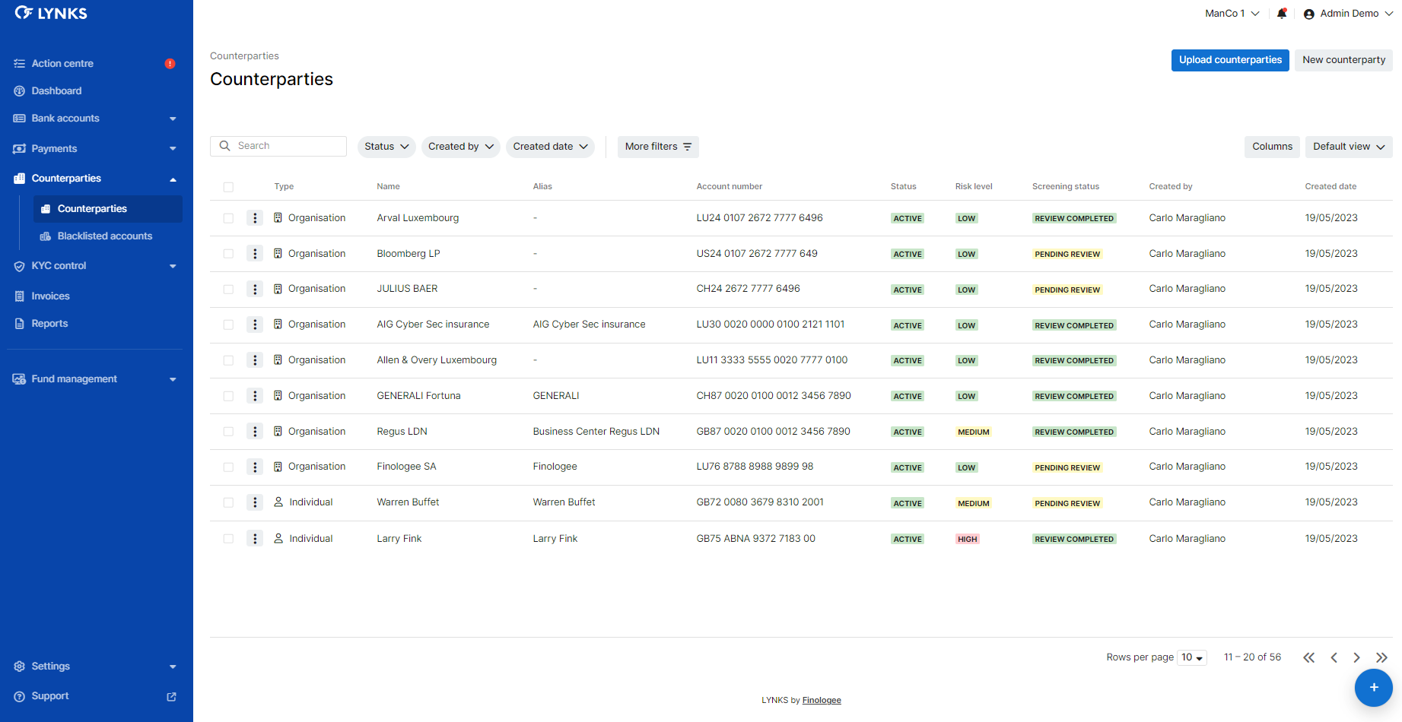Click PENDING REVIEW badge for Bloomberg LP

1067,255
